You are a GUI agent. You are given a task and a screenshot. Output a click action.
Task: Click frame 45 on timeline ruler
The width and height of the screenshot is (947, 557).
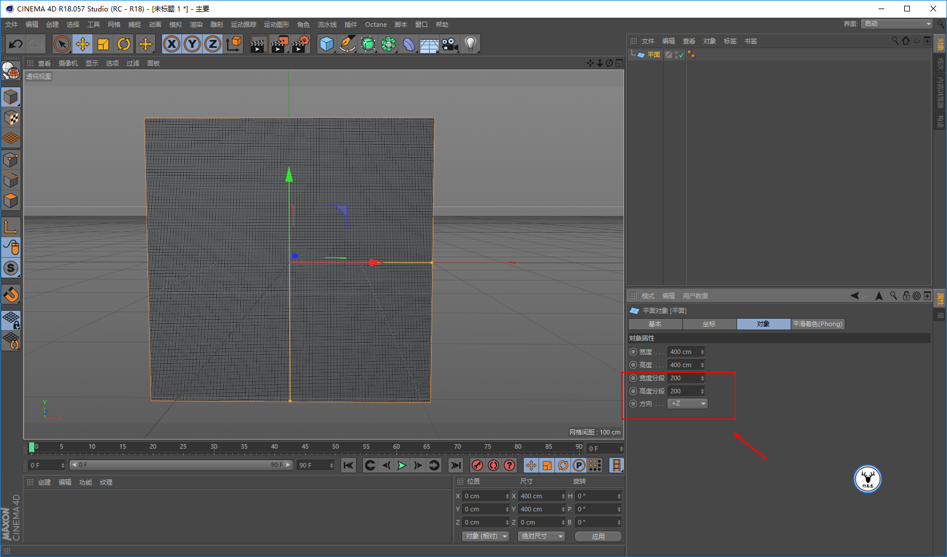click(x=305, y=446)
